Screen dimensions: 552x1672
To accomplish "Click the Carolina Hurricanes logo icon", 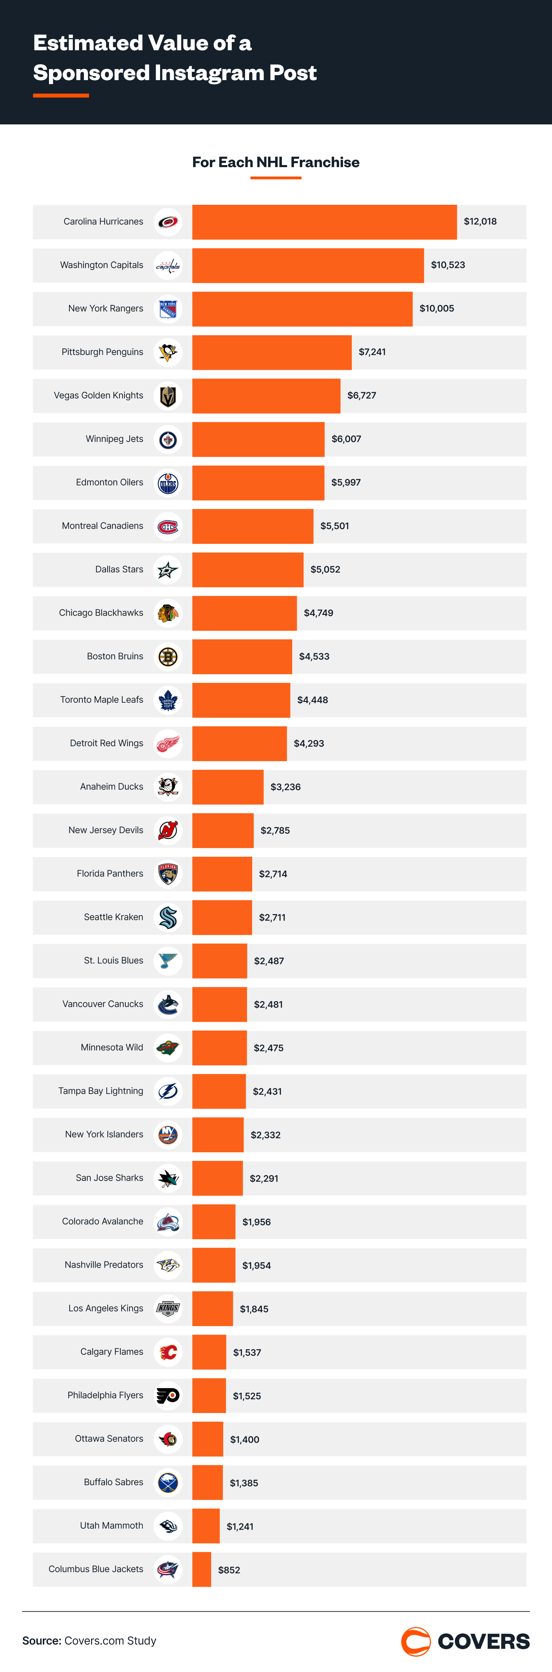I will pyautogui.click(x=168, y=222).
